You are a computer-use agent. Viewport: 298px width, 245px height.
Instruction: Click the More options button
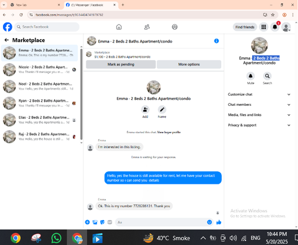point(189,64)
